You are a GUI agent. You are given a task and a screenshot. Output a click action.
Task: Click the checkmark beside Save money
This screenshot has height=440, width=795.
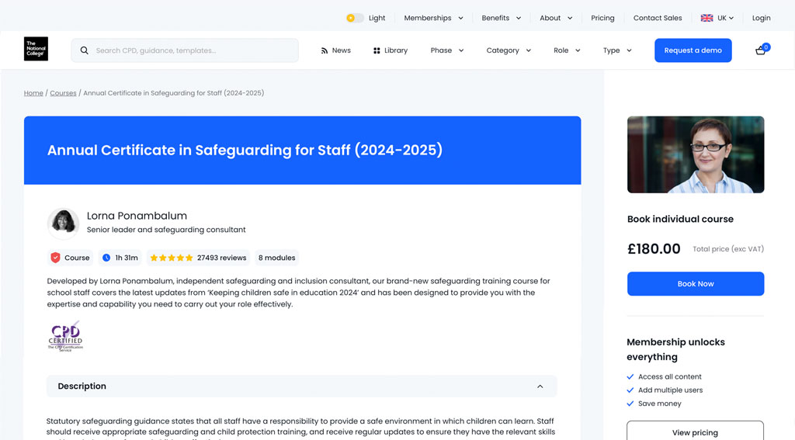pyautogui.click(x=630, y=404)
